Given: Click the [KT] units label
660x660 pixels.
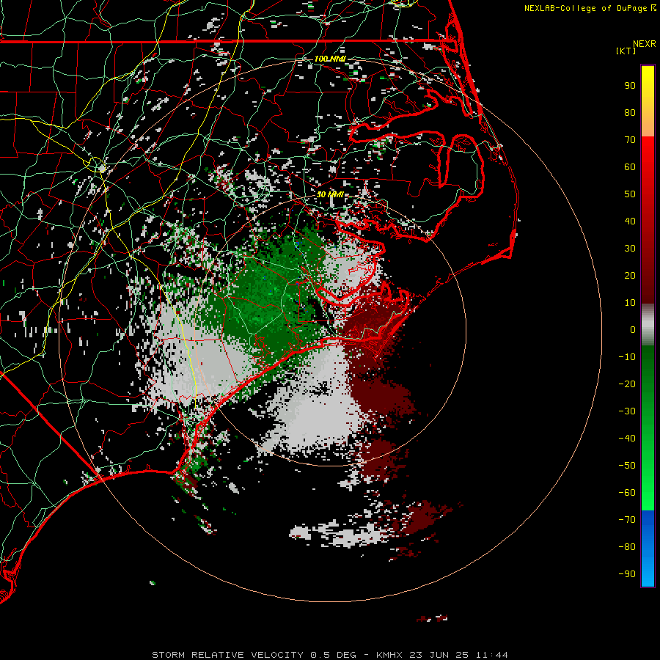Looking at the screenshot, I should [626, 51].
